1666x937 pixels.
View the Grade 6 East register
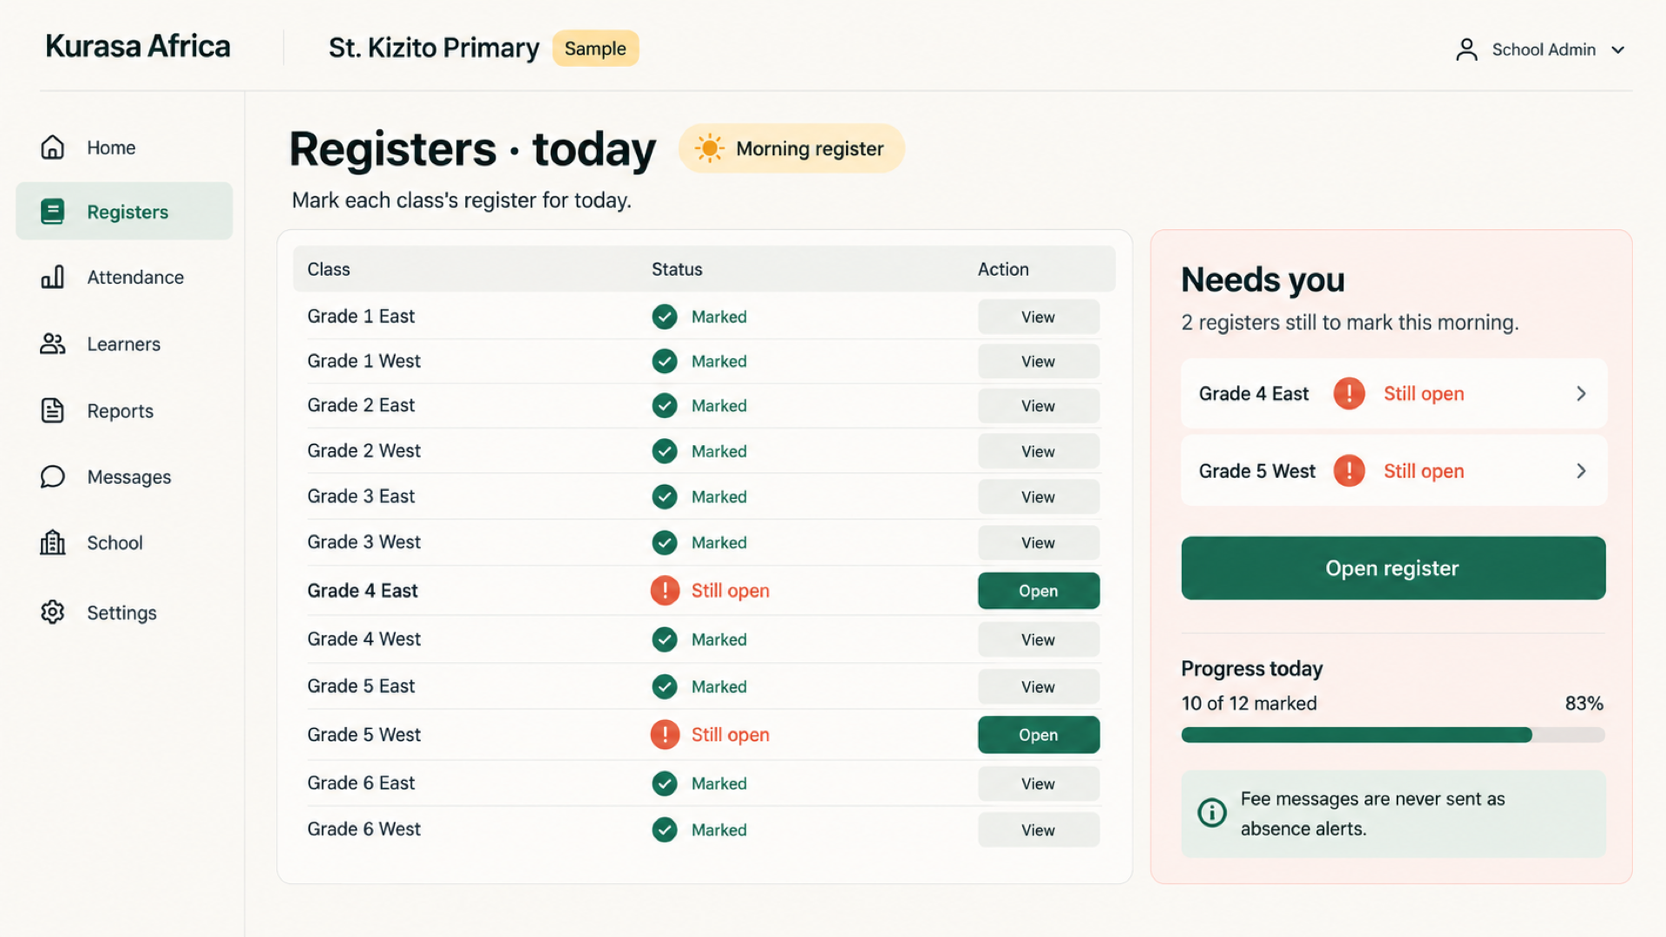point(1039,783)
